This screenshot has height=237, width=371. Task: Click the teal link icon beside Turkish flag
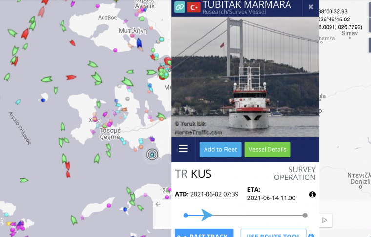(180, 7)
